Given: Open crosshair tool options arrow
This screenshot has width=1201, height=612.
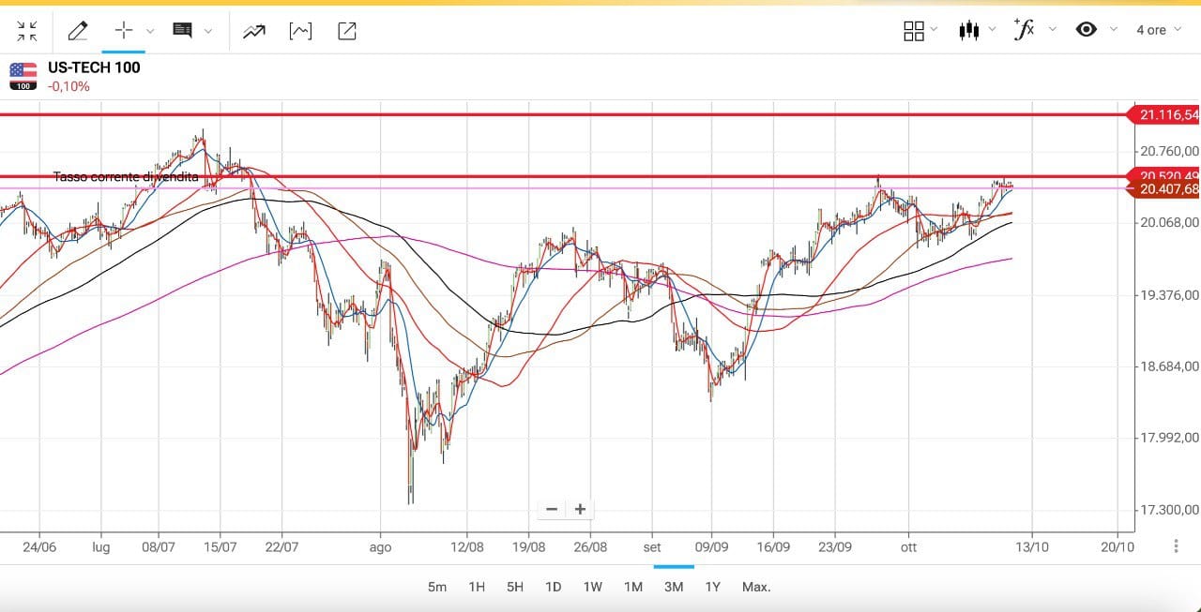Looking at the screenshot, I should click(150, 31).
